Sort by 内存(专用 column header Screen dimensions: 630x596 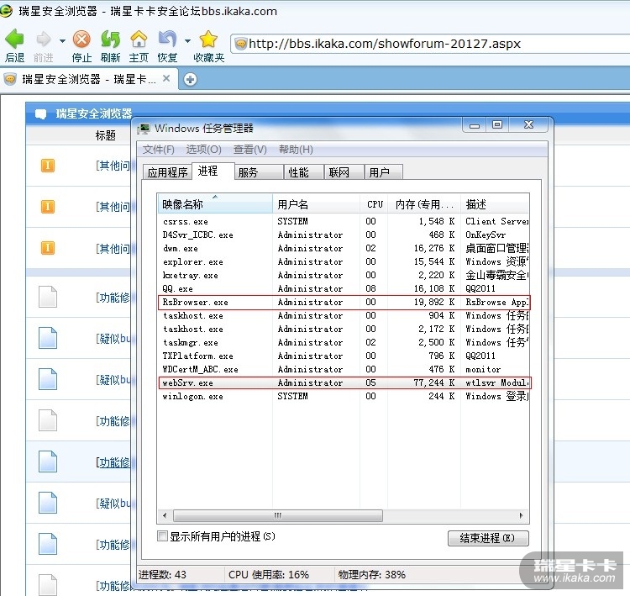click(x=424, y=204)
